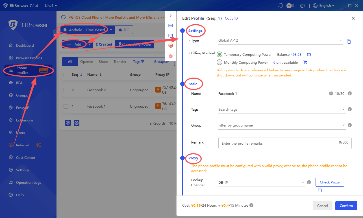Screen dimensions: 363x218
Task: Select the Android - Time-Based button
Action: click(84, 30)
